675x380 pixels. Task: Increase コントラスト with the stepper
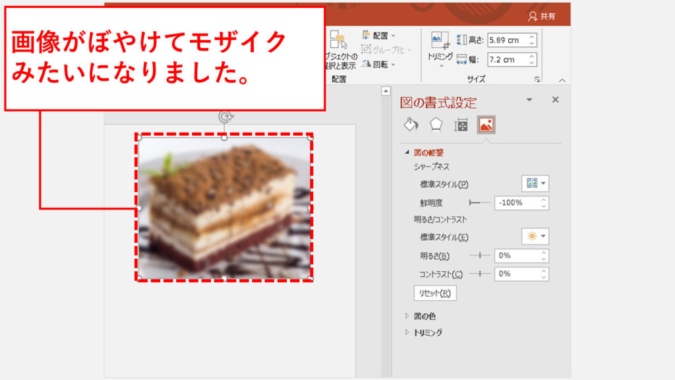[544, 271]
